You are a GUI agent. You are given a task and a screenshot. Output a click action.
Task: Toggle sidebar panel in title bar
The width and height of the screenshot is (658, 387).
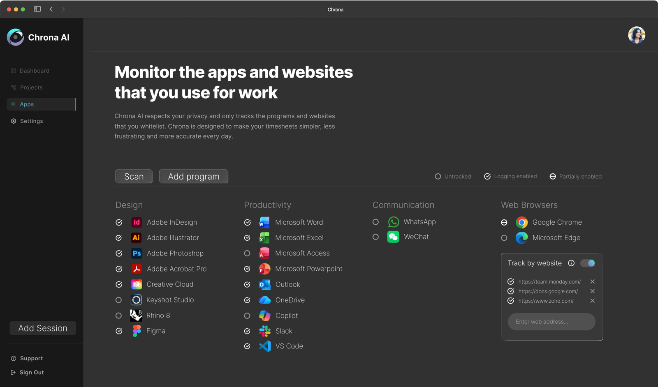pos(37,9)
